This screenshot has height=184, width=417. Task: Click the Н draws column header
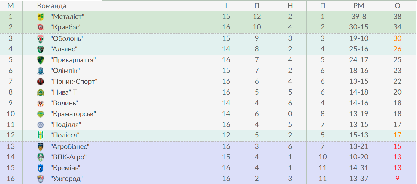pos(290,6)
